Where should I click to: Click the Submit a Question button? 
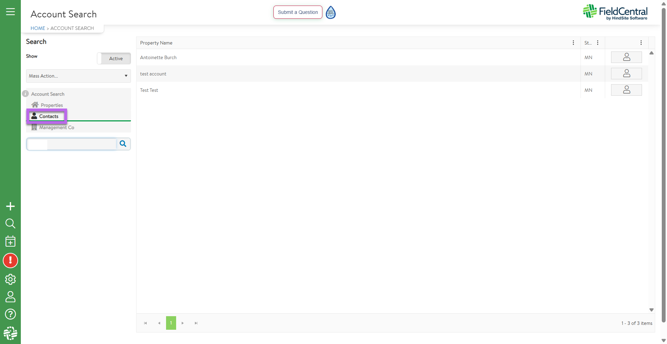[x=298, y=12]
